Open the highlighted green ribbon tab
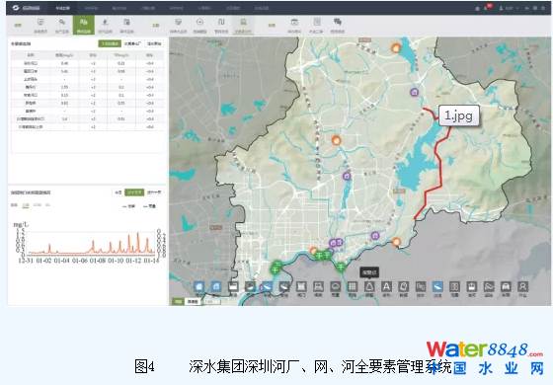Viewport: 553px width, 385px height. pyautogui.click(x=84, y=25)
